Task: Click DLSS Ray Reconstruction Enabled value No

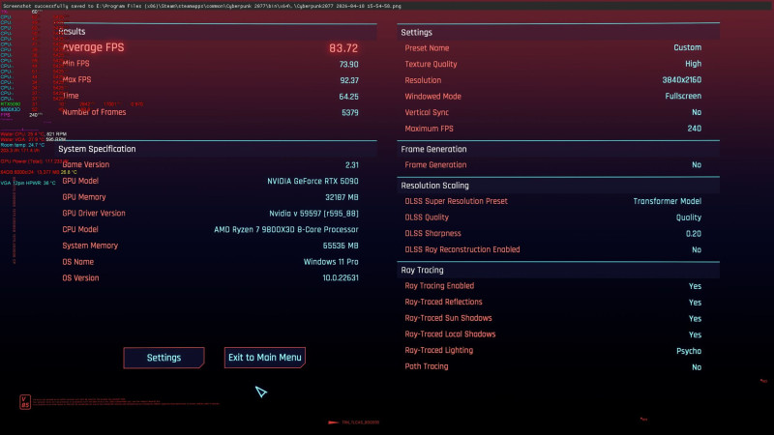Action: [x=697, y=250]
